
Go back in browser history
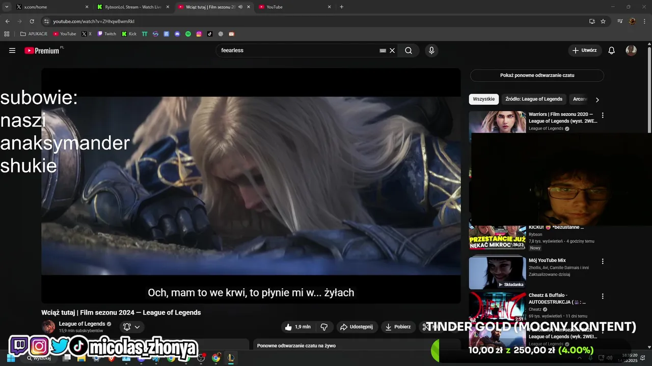click(x=7, y=21)
